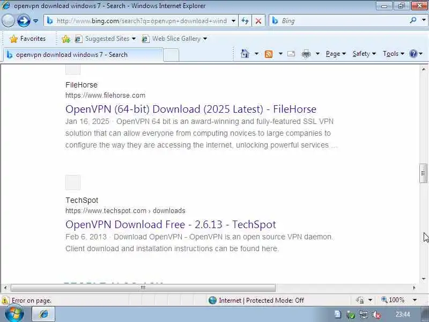
Task: Select the openvpn download windows 7 tab
Action: (83, 55)
